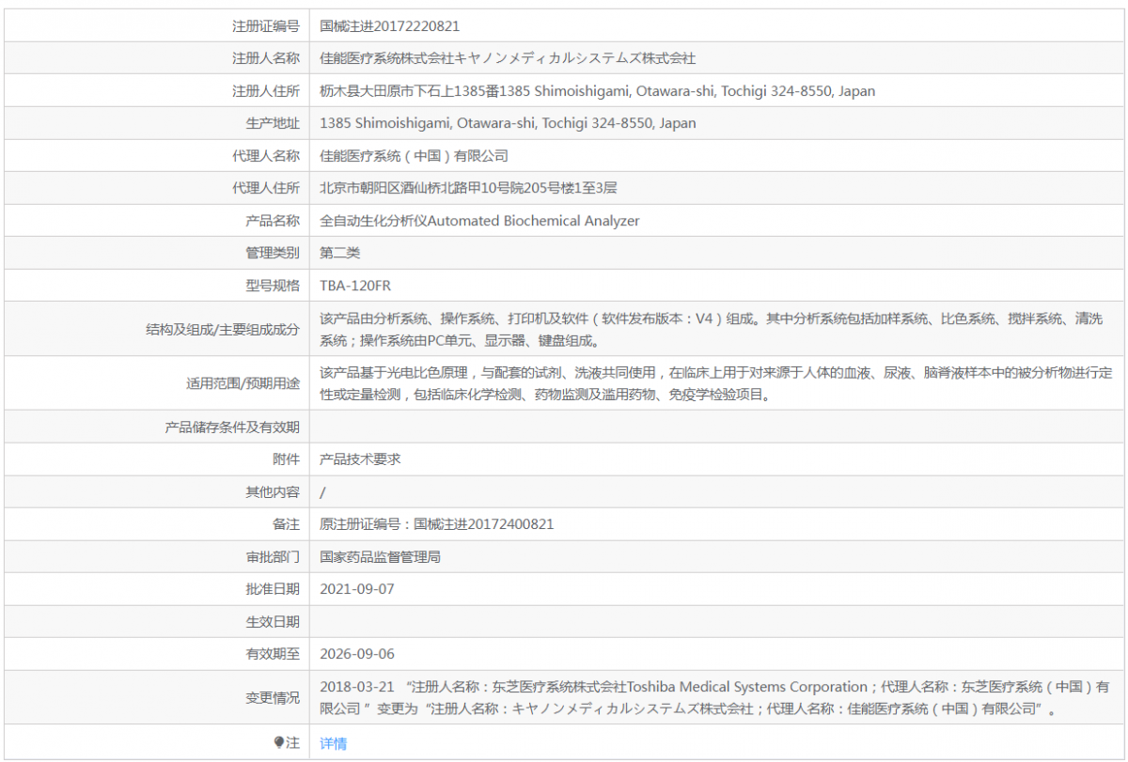Select agent name 佳能医疗系统(中国)有限公司
The width and height of the screenshot is (1128, 762).
click(414, 156)
